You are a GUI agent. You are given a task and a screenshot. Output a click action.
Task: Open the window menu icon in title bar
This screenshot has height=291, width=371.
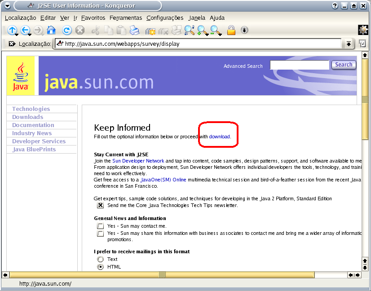[7, 6]
